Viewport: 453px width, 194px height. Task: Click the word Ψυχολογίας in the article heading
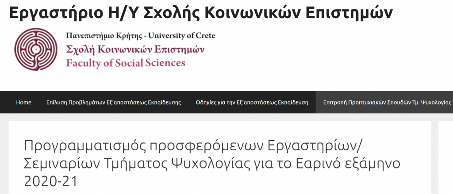click(256, 164)
